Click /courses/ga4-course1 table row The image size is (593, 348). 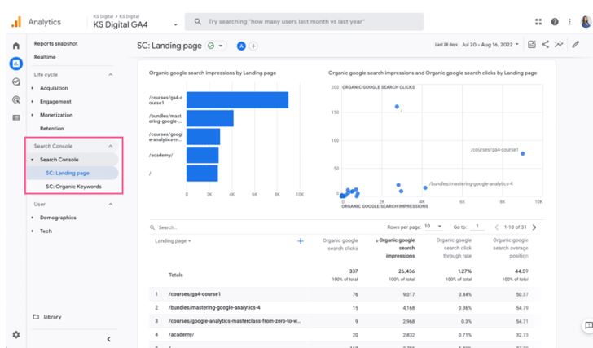pyautogui.click(x=344, y=294)
